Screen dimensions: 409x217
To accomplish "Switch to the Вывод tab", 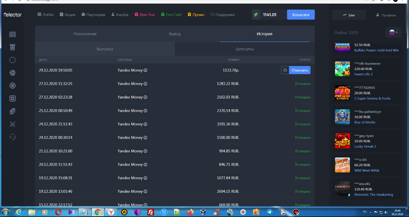I will 175,34.
